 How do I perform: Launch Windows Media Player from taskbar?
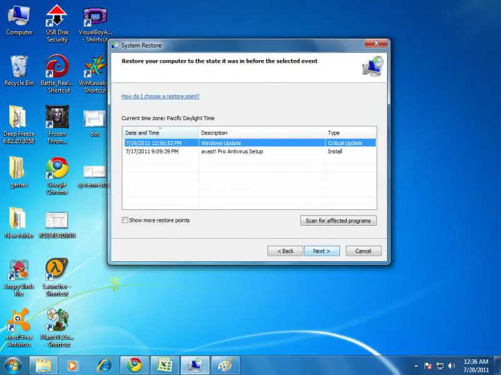[x=73, y=366]
